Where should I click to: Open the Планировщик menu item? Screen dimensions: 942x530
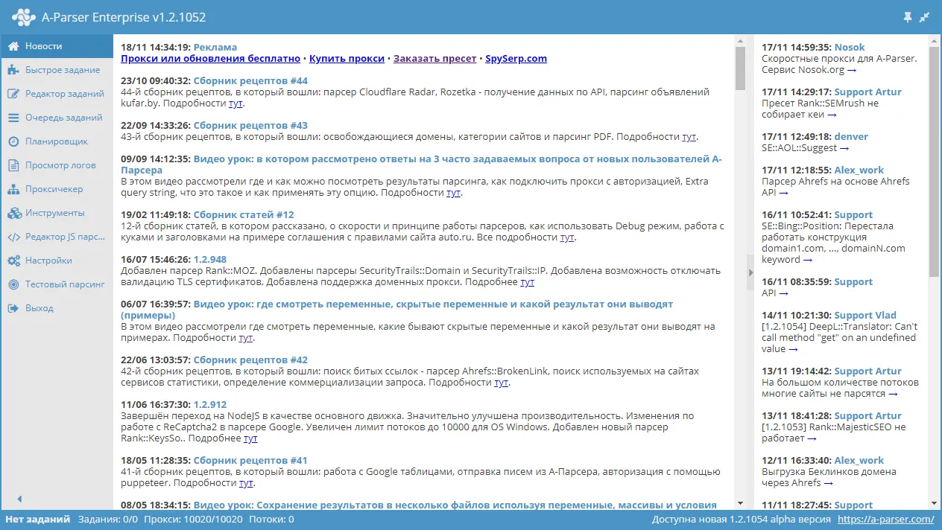pyautogui.click(x=57, y=141)
